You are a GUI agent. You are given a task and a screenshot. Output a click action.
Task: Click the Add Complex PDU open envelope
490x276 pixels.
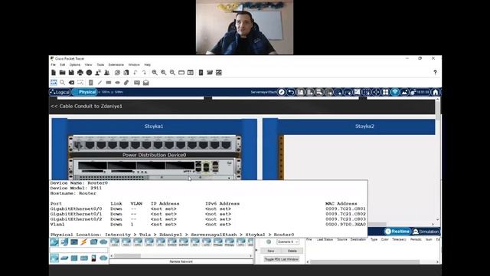(146, 83)
